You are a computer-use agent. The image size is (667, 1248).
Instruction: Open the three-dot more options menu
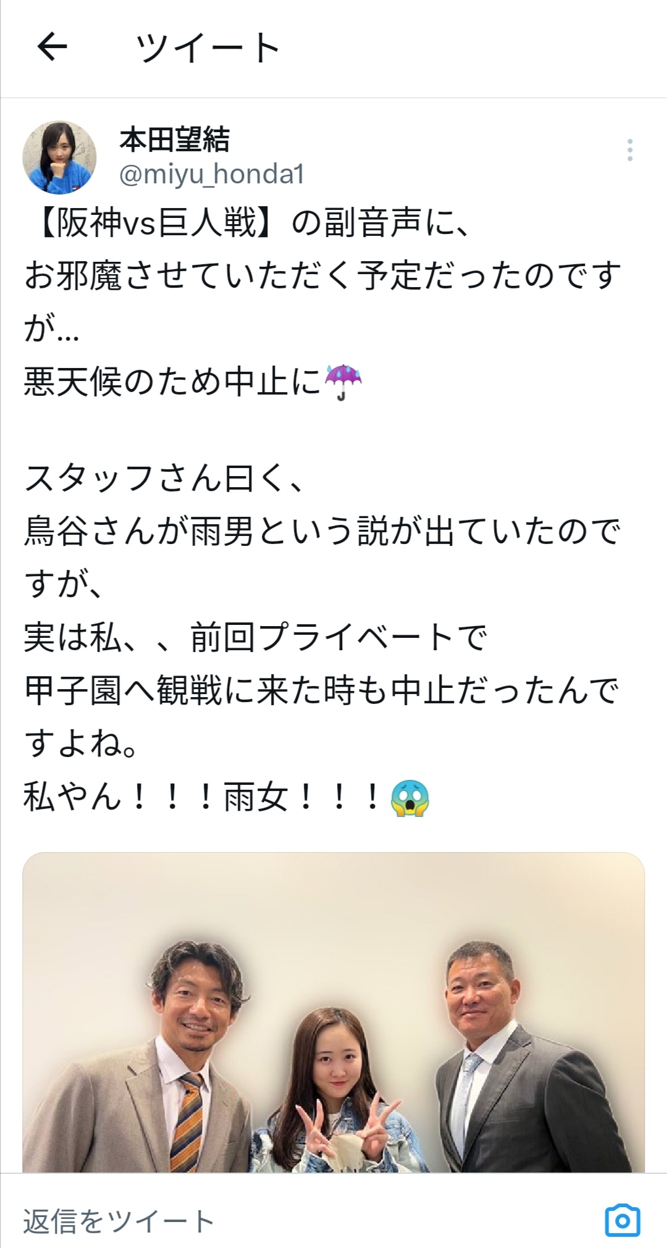pos(629,150)
